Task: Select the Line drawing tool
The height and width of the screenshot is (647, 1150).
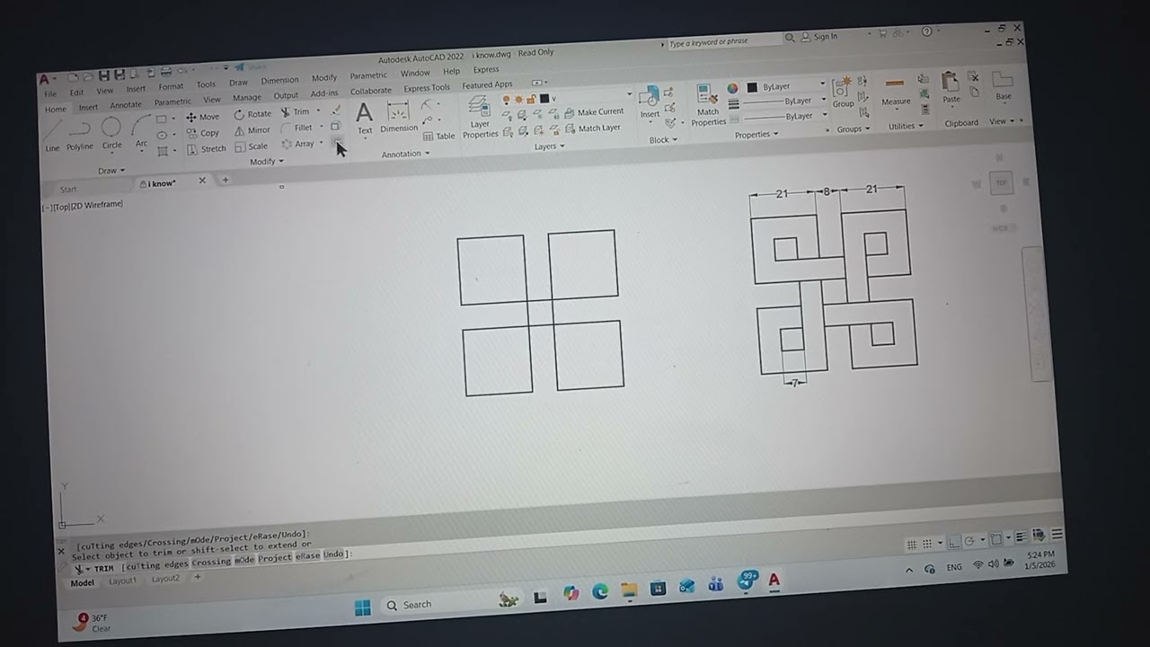Action: 52,136
